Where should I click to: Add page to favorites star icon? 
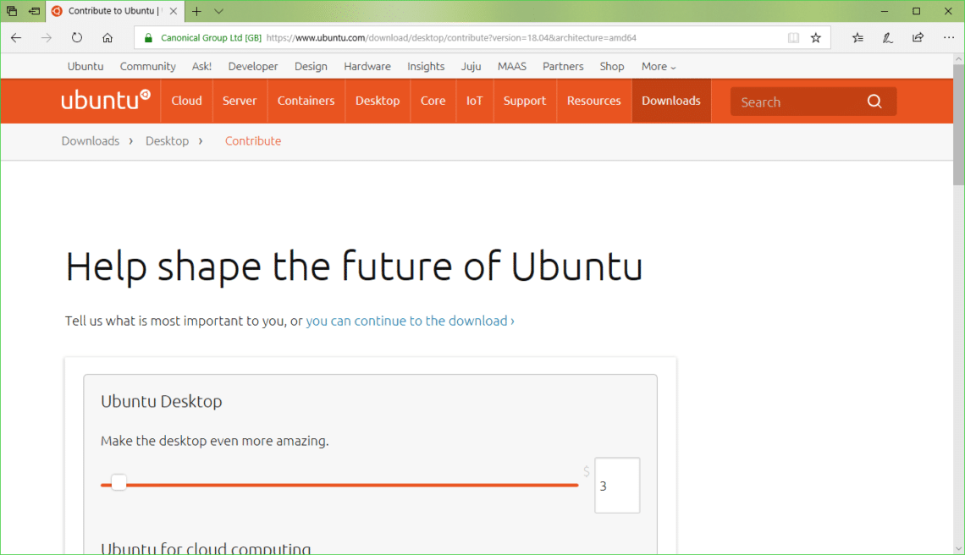(x=816, y=38)
